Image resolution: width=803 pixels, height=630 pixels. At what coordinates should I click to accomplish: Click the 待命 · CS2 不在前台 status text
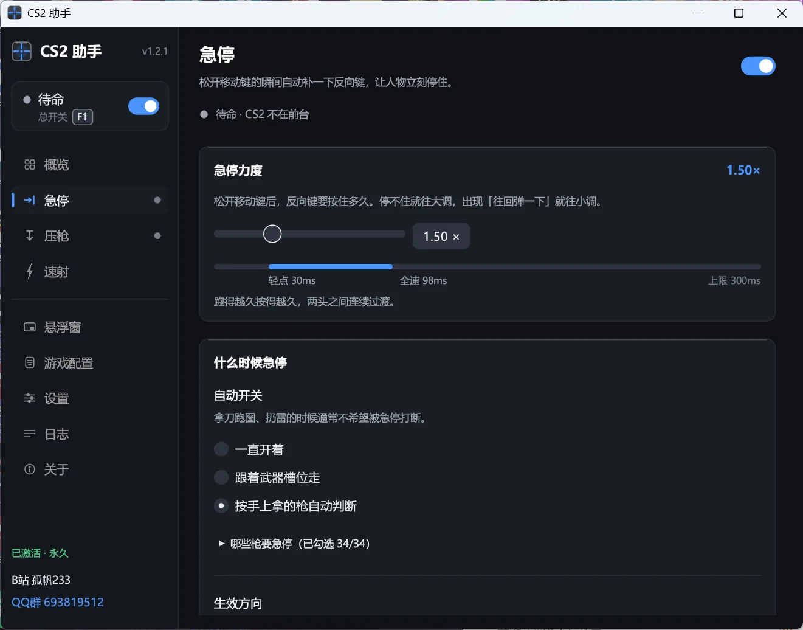click(x=263, y=114)
